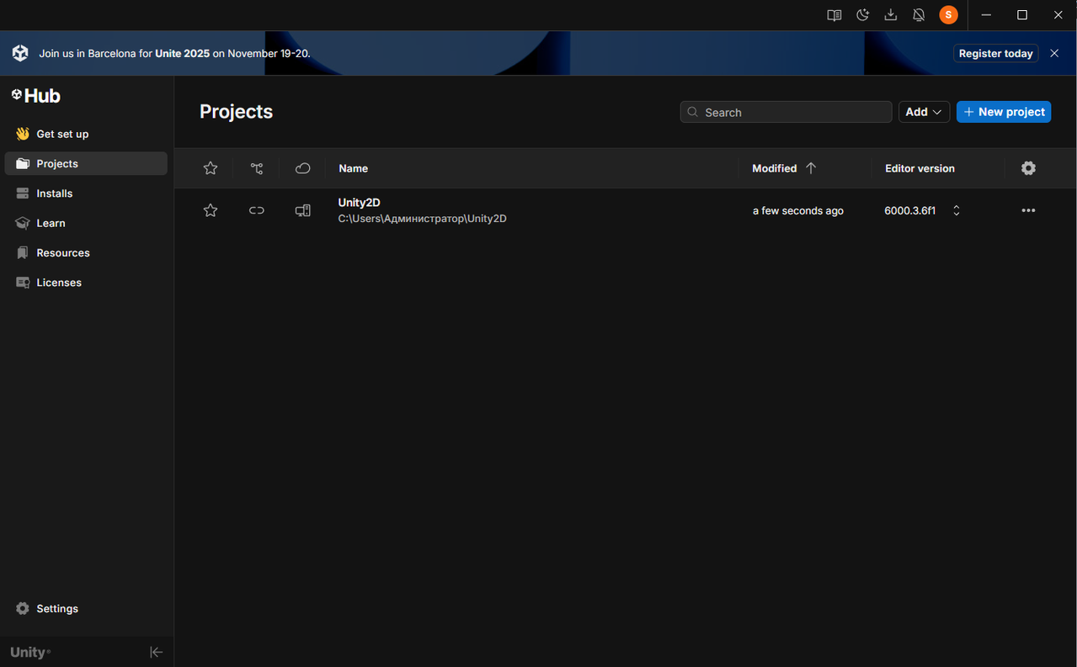This screenshot has height=667, width=1077.
Task: Open Installs in the sidebar
Action: pos(86,193)
